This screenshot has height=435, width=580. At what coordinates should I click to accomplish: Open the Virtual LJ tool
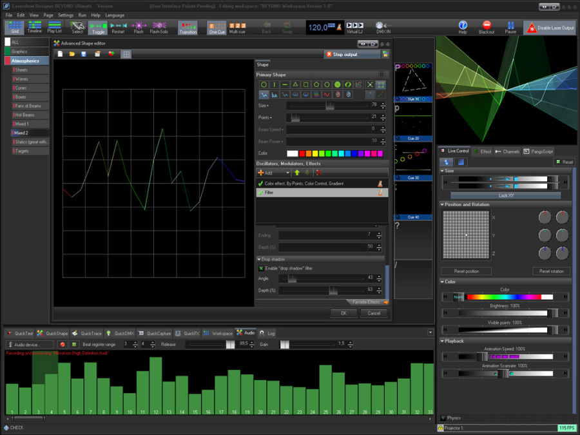[x=354, y=26]
